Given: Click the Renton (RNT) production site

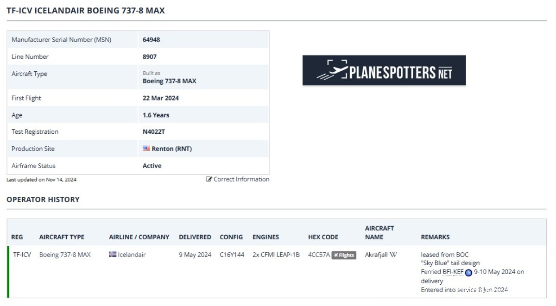Looking at the screenshot, I should click(171, 149).
